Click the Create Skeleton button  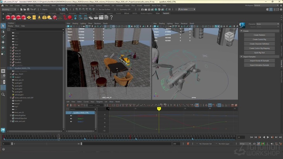point(259,35)
